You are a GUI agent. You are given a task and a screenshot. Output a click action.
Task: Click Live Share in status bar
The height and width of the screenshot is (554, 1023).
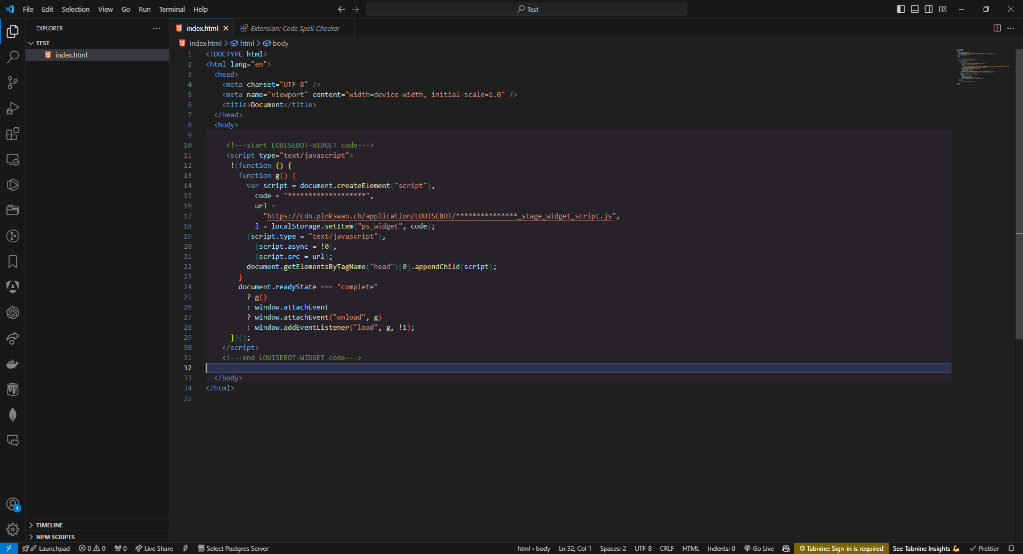[x=154, y=548]
